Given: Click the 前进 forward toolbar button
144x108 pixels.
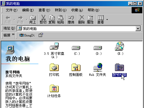Looking at the screenshot, I should coord(20,19).
